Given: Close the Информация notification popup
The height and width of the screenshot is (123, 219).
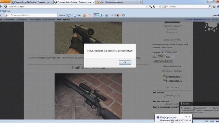Looking at the screenshot, I should click(189, 117).
